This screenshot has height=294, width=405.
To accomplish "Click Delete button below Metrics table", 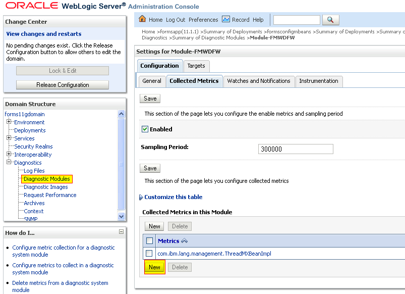I will (x=180, y=267).
